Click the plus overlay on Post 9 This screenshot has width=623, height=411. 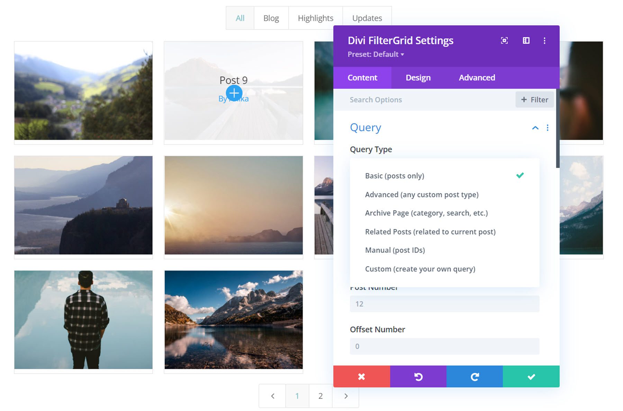[234, 93]
